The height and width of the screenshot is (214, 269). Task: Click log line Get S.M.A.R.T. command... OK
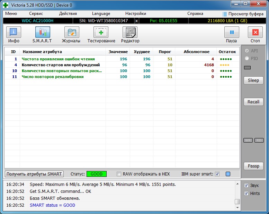coord(60,191)
